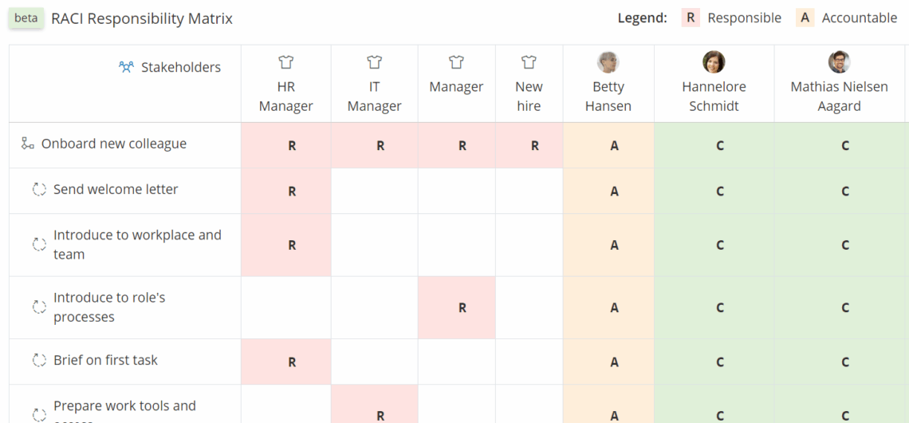Screen dimensions: 909x423
Task: Click the IT Manager role shirt icon
Action: [x=375, y=62]
